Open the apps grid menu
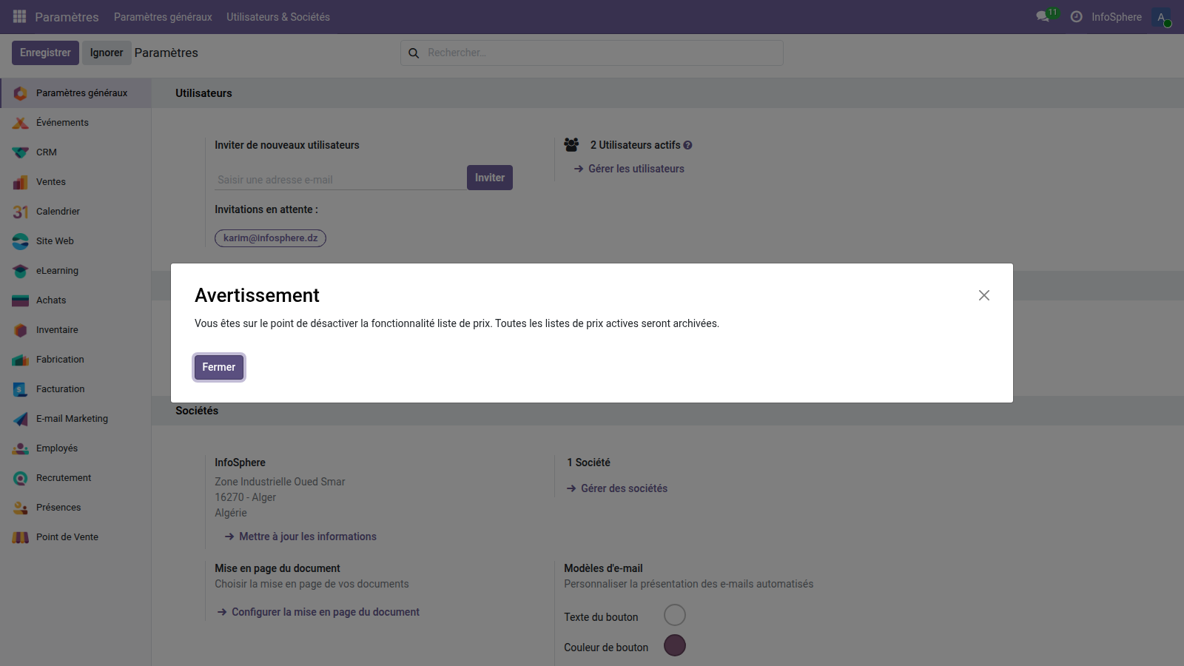1184x666 pixels. tap(18, 16)
